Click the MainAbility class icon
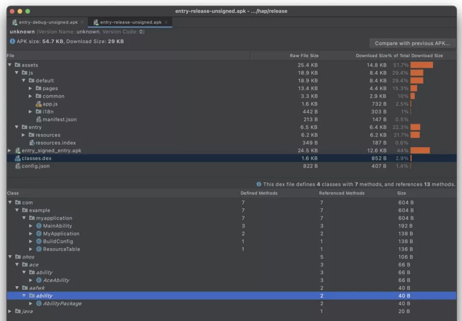 coord(39,226)
